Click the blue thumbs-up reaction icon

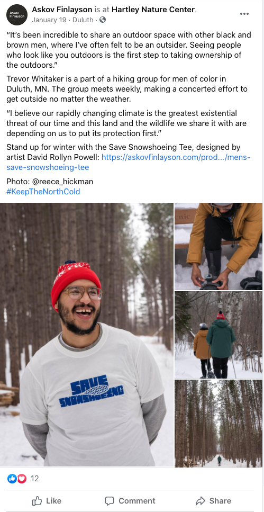click(12, 479)
